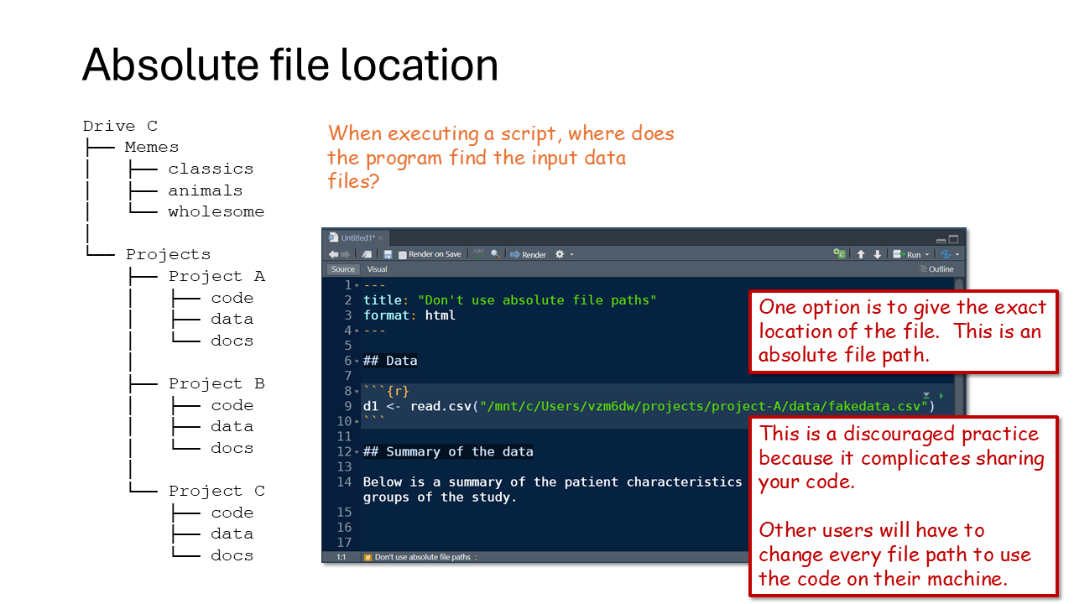
Task: Click the Render button
Action: click(528, 254)
